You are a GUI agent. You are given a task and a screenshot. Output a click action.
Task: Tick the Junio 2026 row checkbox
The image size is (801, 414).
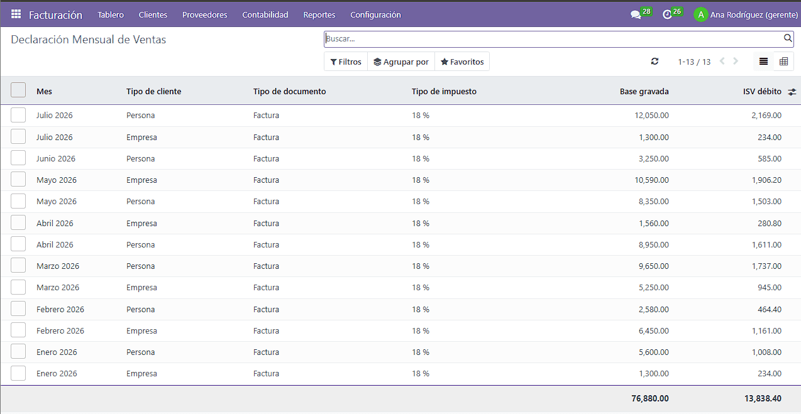[18, 158]
